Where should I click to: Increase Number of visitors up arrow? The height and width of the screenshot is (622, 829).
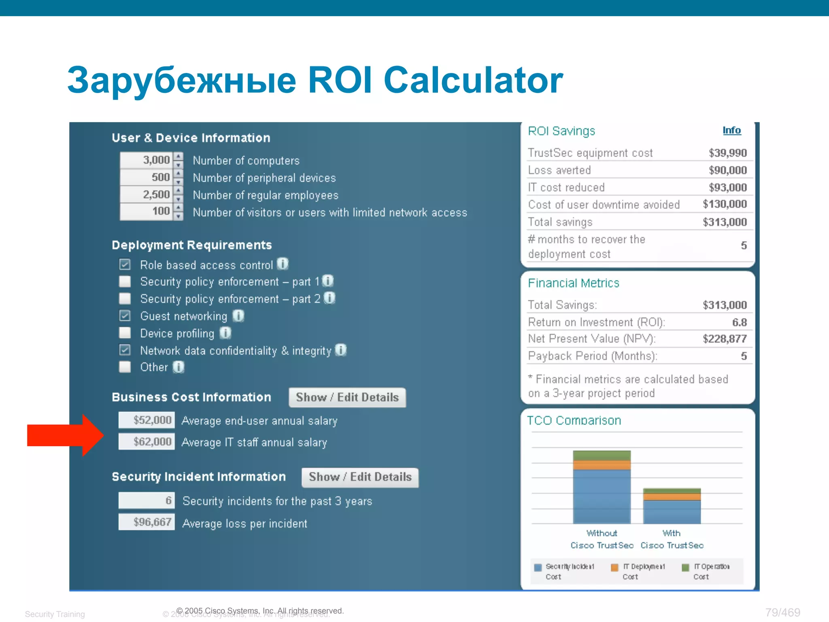point(178,207)
